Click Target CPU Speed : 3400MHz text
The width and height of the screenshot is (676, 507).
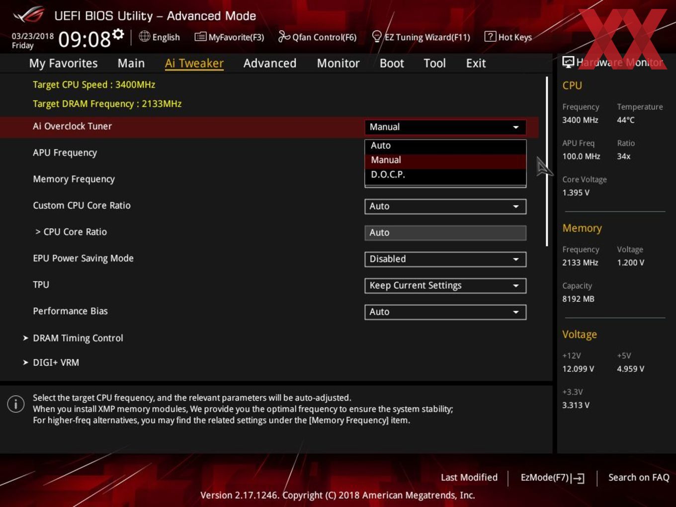point(94,84)
